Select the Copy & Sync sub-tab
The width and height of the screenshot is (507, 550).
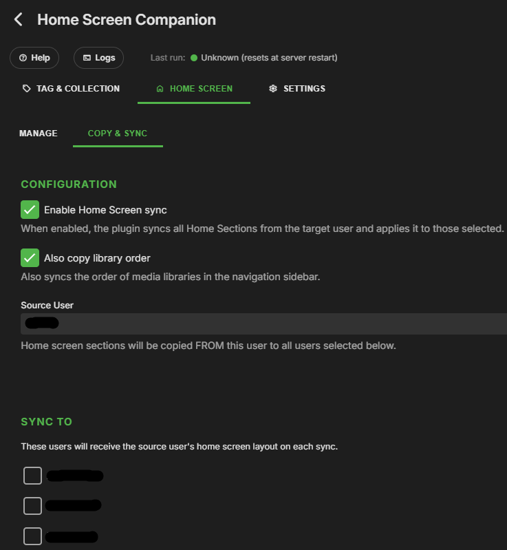coord(118,134)
